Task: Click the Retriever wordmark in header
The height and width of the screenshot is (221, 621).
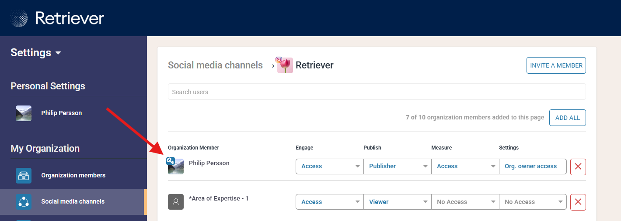Action: [x=70, y=18]
